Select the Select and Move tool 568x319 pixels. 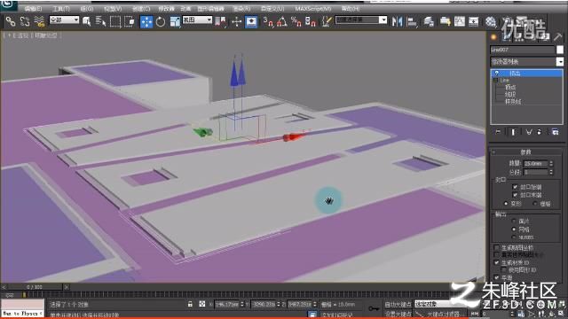(x=146, y=21)
